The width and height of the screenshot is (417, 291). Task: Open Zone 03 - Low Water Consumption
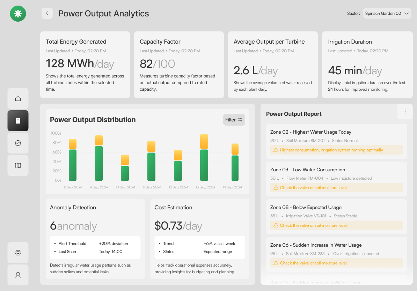click(337, 179)
